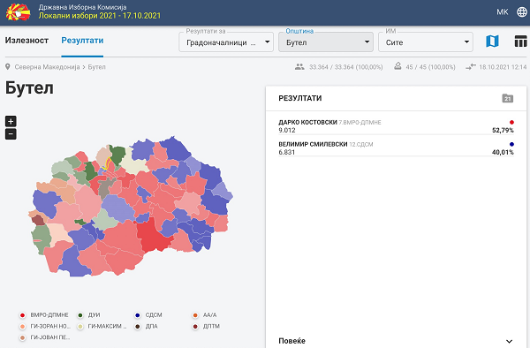This screenshot has height=348, width=530.
Task: Click the 45 / 45 (100,00%) stations text
Action: 430,67
